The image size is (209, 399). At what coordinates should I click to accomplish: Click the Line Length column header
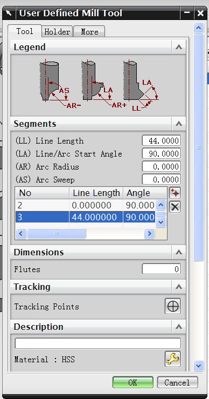click(96, 193)
